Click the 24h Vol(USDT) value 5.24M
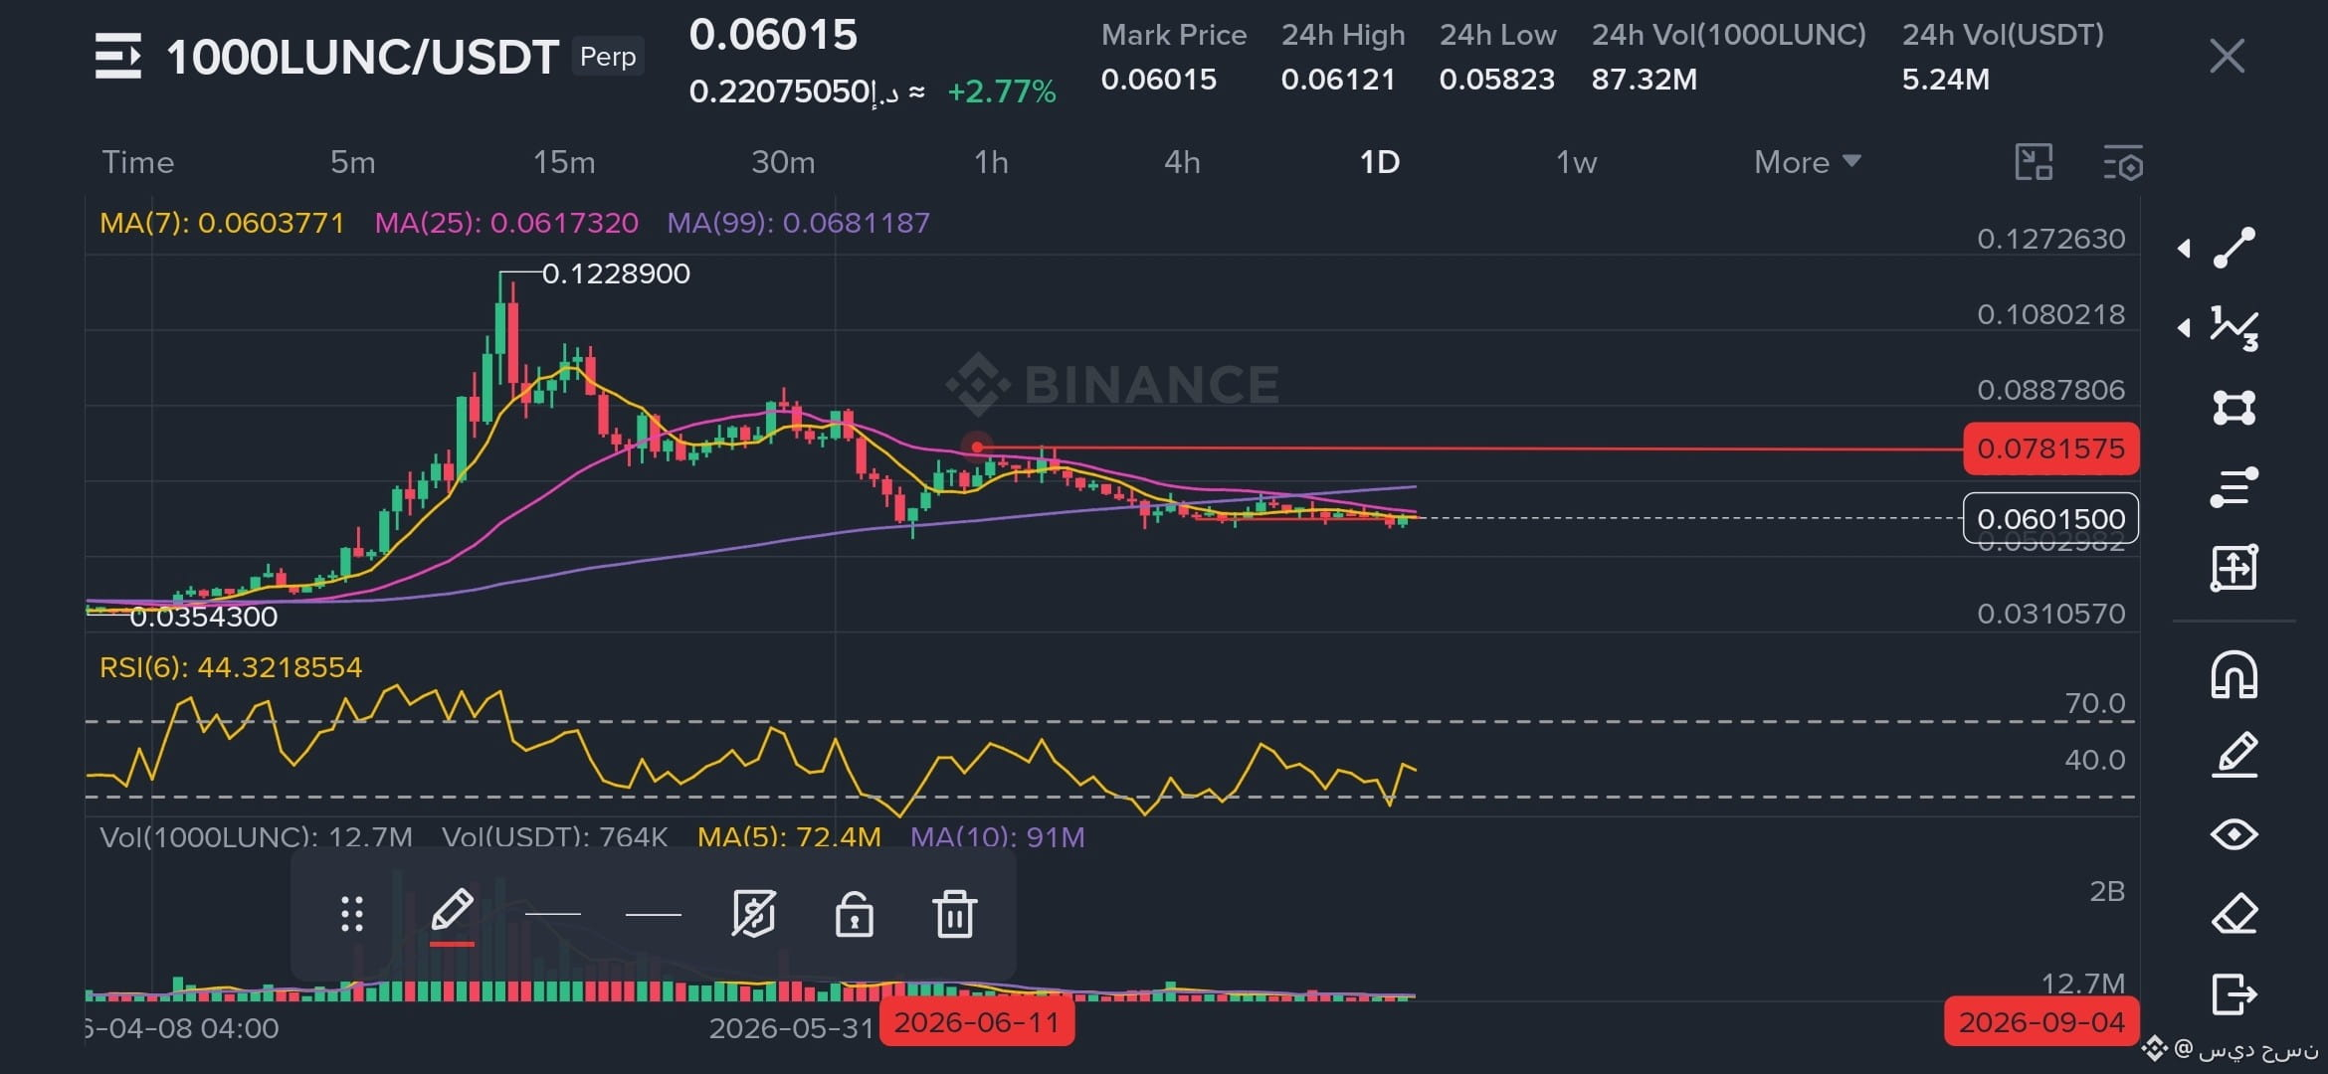The width and height of the screenshot is (2328, 1074). 1945,80
